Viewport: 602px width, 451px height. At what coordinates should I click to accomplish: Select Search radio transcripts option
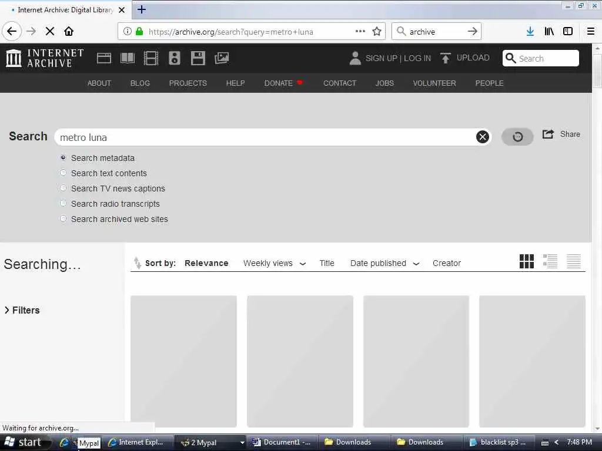point(63,203)
